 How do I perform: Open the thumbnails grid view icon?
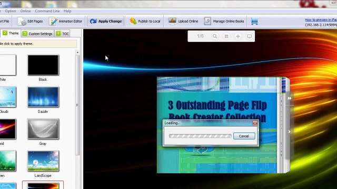(x=226, y=36)
